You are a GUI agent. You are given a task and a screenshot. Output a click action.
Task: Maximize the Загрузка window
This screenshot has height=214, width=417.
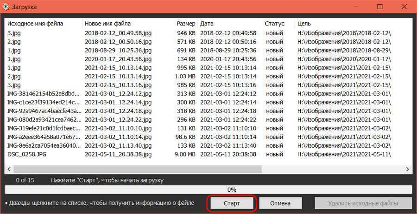click(379, 7)
